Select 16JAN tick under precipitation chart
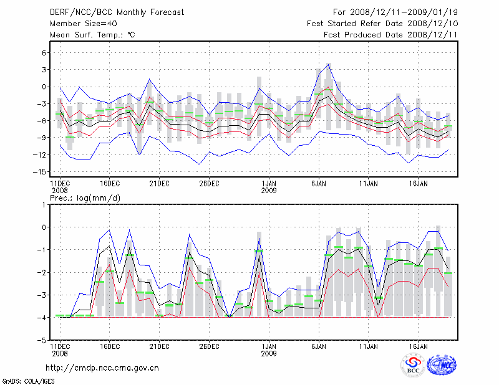 (x=419, y=346)
